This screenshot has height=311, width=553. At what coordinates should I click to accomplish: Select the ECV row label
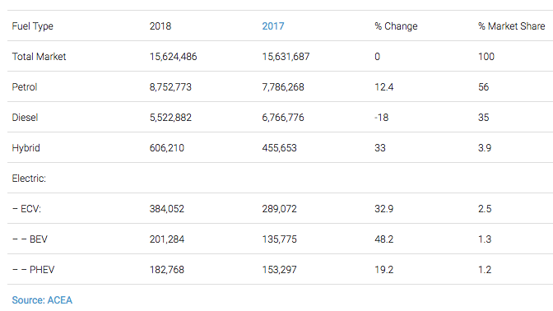coord(26,209)
